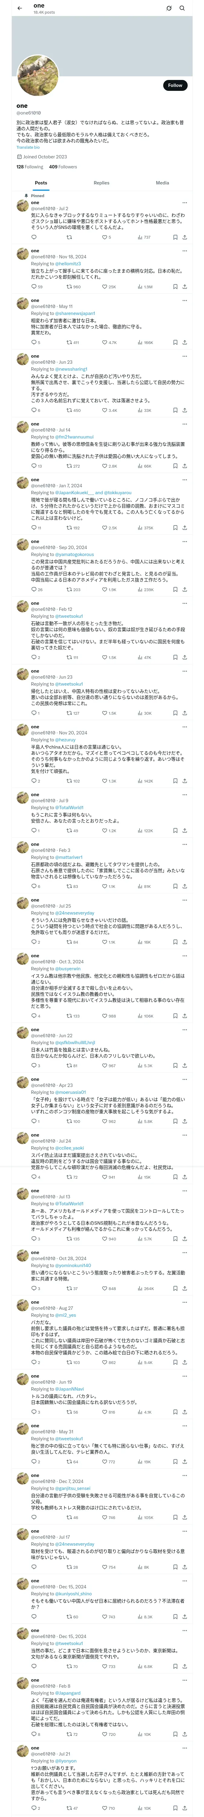Open more menu on Jan 7, 2024 post
Viewport: 204px width, 1817px height.
(184, 480)
